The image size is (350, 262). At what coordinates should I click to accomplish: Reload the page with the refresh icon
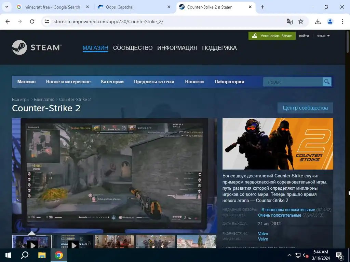pyautogui.click(x=32, y=21)
